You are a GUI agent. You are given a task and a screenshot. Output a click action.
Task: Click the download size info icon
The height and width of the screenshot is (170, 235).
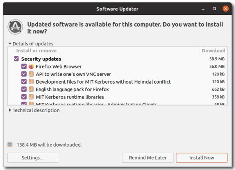pyautogui.click(x=10, y=145)
